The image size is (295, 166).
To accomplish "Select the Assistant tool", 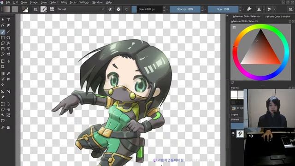I will tap(3, 92).
